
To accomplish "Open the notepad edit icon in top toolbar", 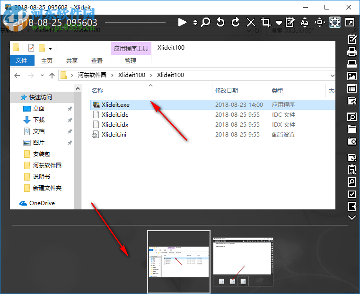I will (x=290, y=22).
